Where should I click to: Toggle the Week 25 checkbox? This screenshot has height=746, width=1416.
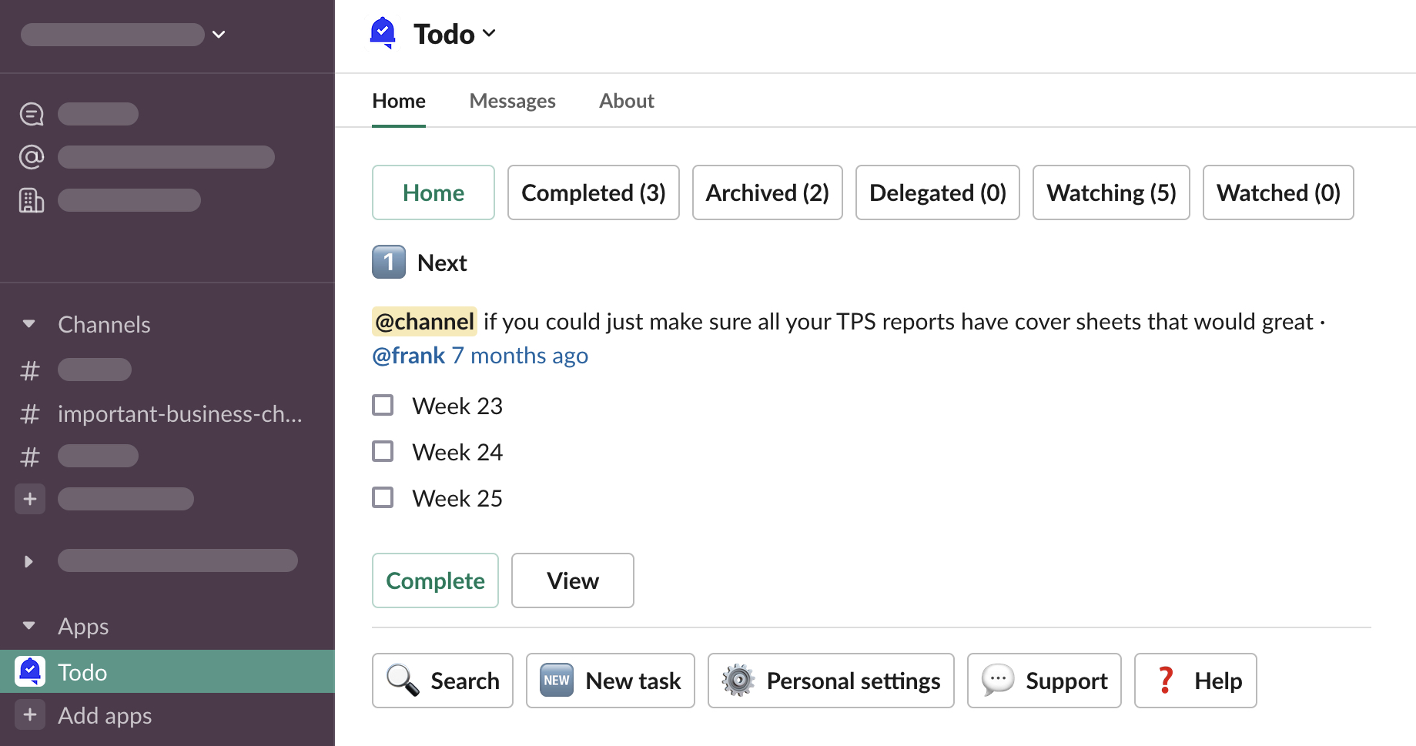[383, 497]
